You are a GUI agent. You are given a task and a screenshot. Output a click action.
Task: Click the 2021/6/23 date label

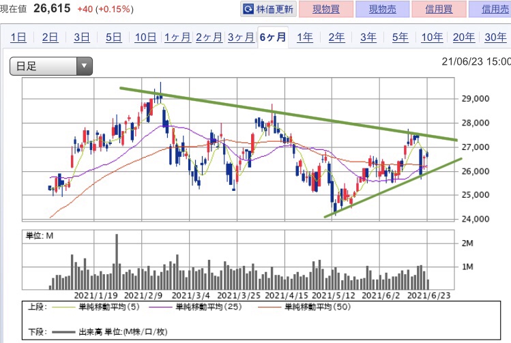[x=429, y=296]
